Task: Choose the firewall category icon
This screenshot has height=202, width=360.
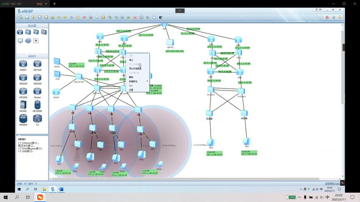Action: coord(44,32)
